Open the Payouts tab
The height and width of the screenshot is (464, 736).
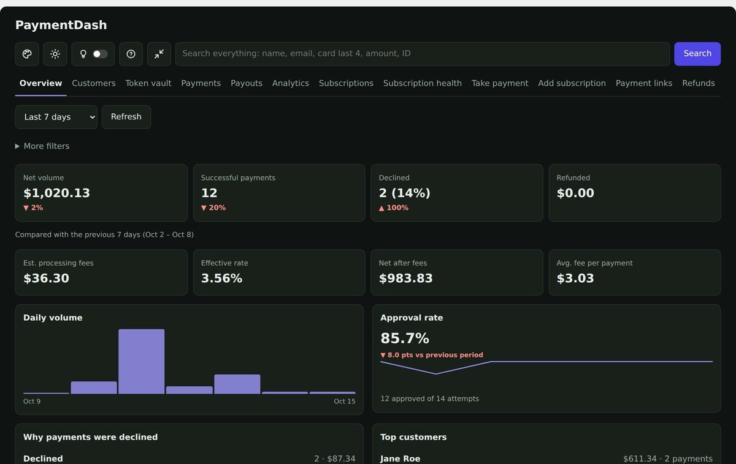247,83
